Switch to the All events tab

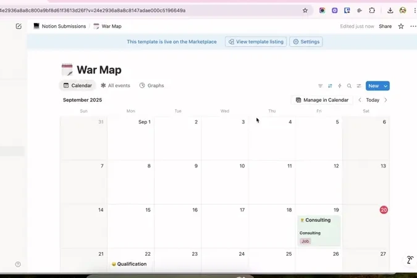[116, 85]
